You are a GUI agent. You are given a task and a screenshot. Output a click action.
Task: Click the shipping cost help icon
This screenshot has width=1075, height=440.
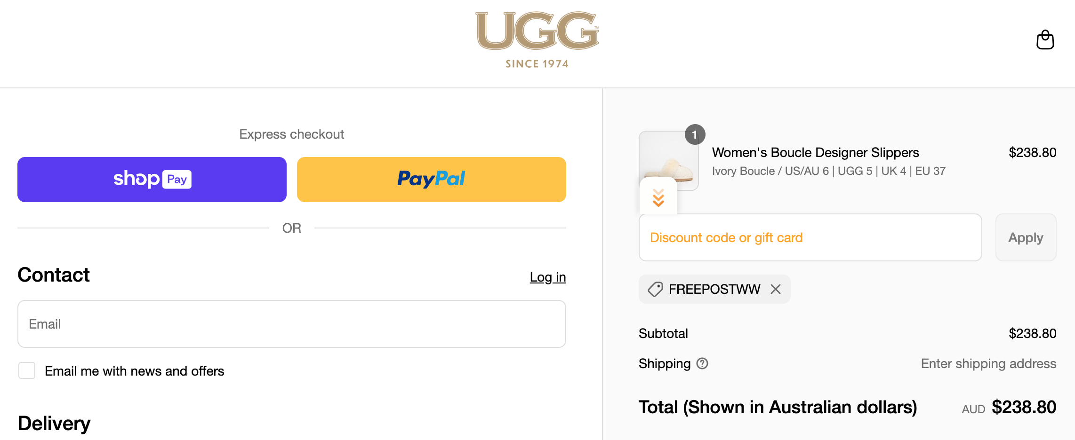[702, 363]
